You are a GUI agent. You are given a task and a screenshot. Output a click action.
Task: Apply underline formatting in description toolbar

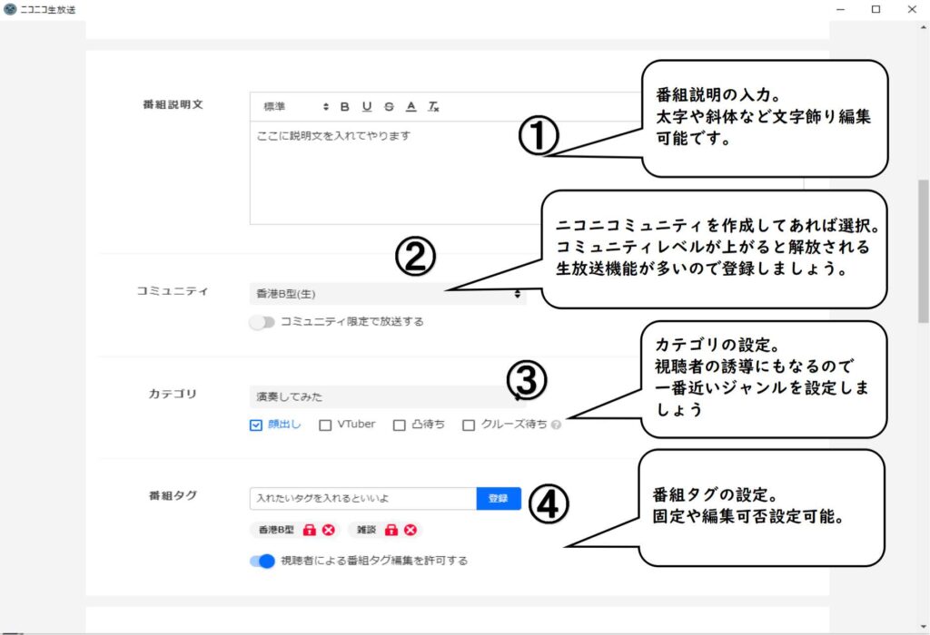[x=367, y=107]
